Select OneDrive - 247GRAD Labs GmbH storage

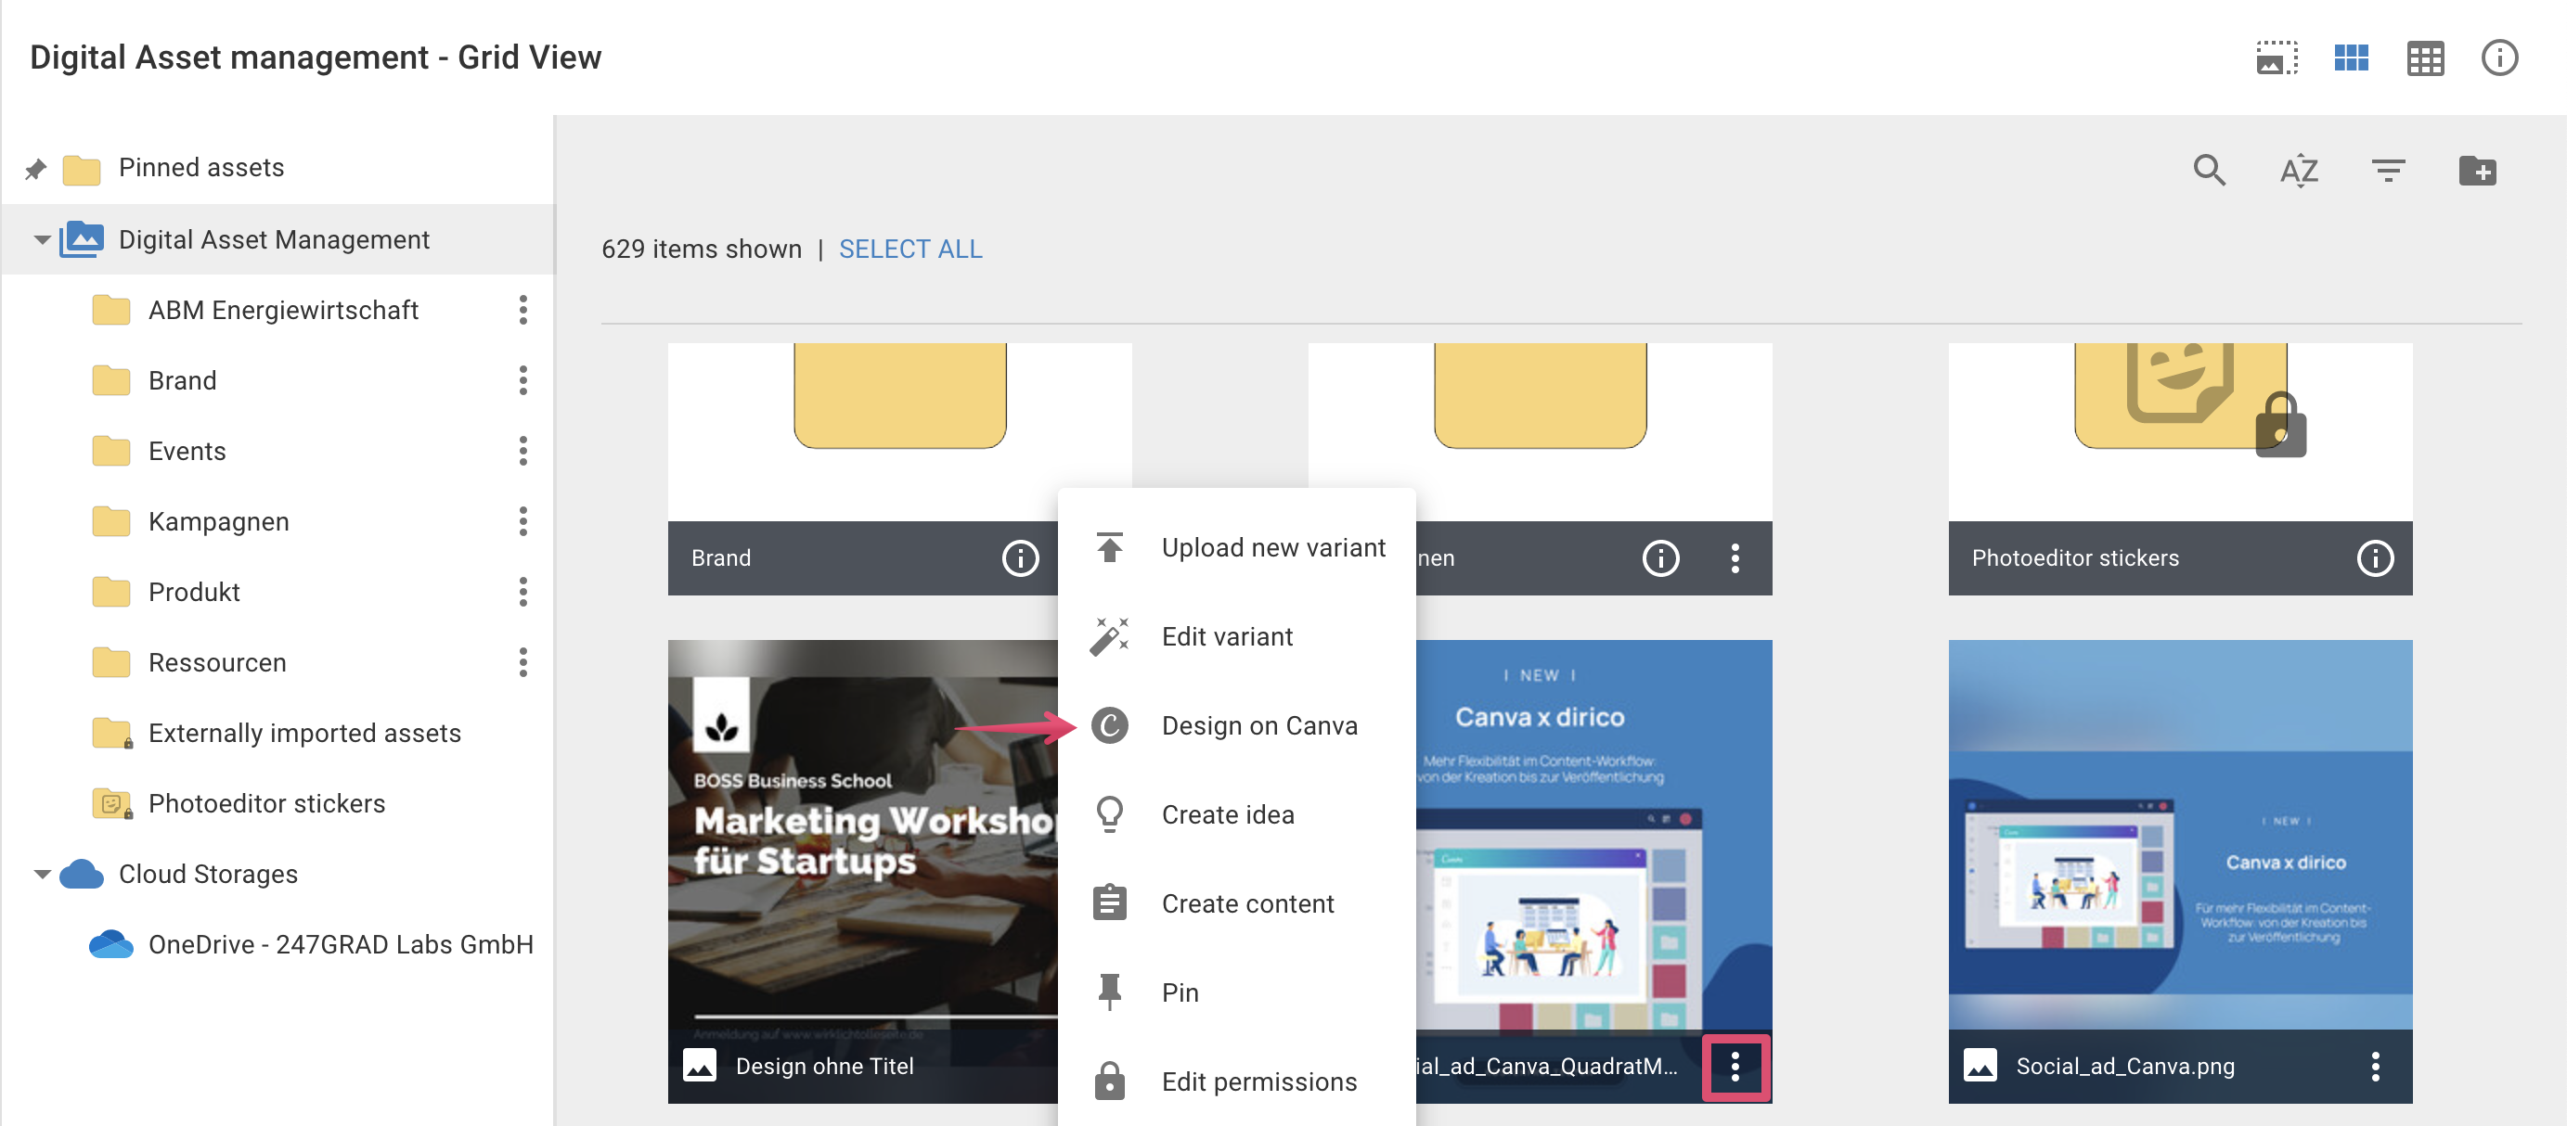(x=340, y=944)
